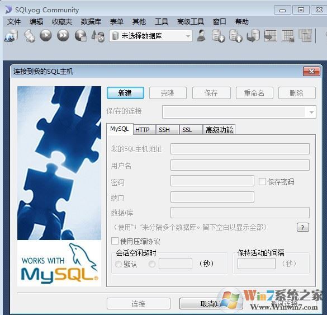Click the execute query play icon

click(x=46, y=35)
